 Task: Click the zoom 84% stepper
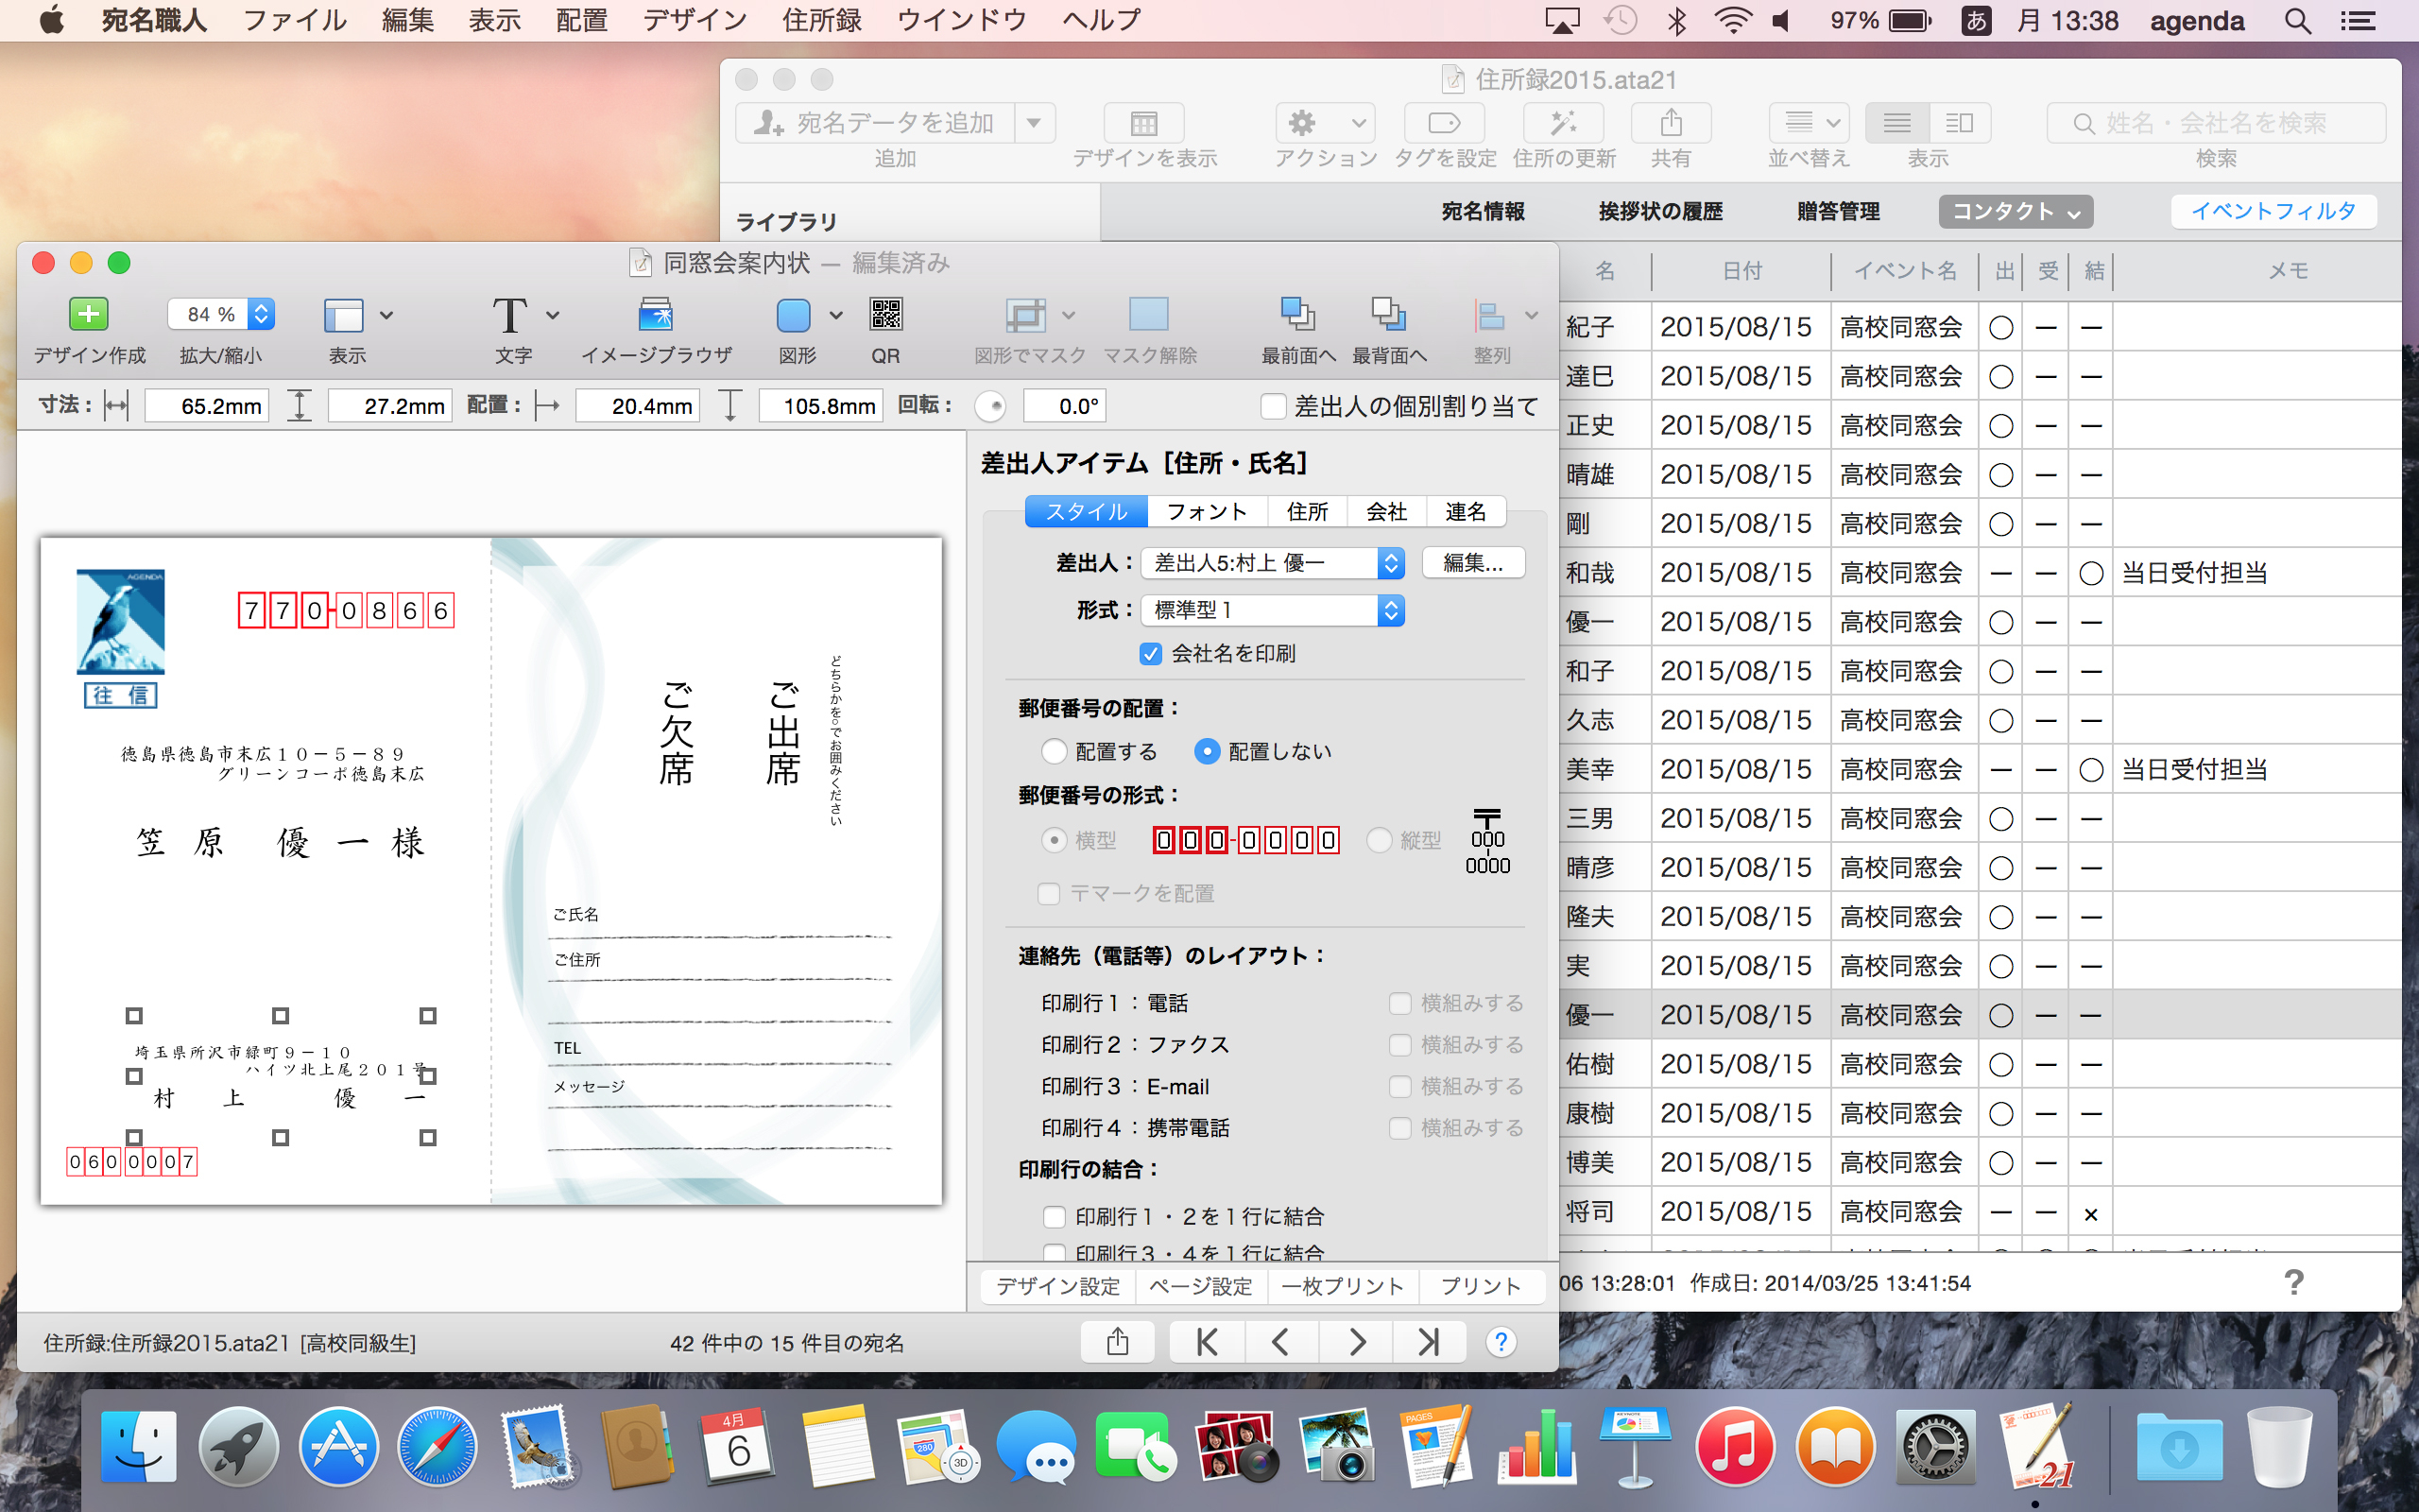pos(261,314)
